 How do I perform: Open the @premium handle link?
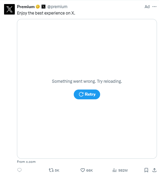(57, 7)
